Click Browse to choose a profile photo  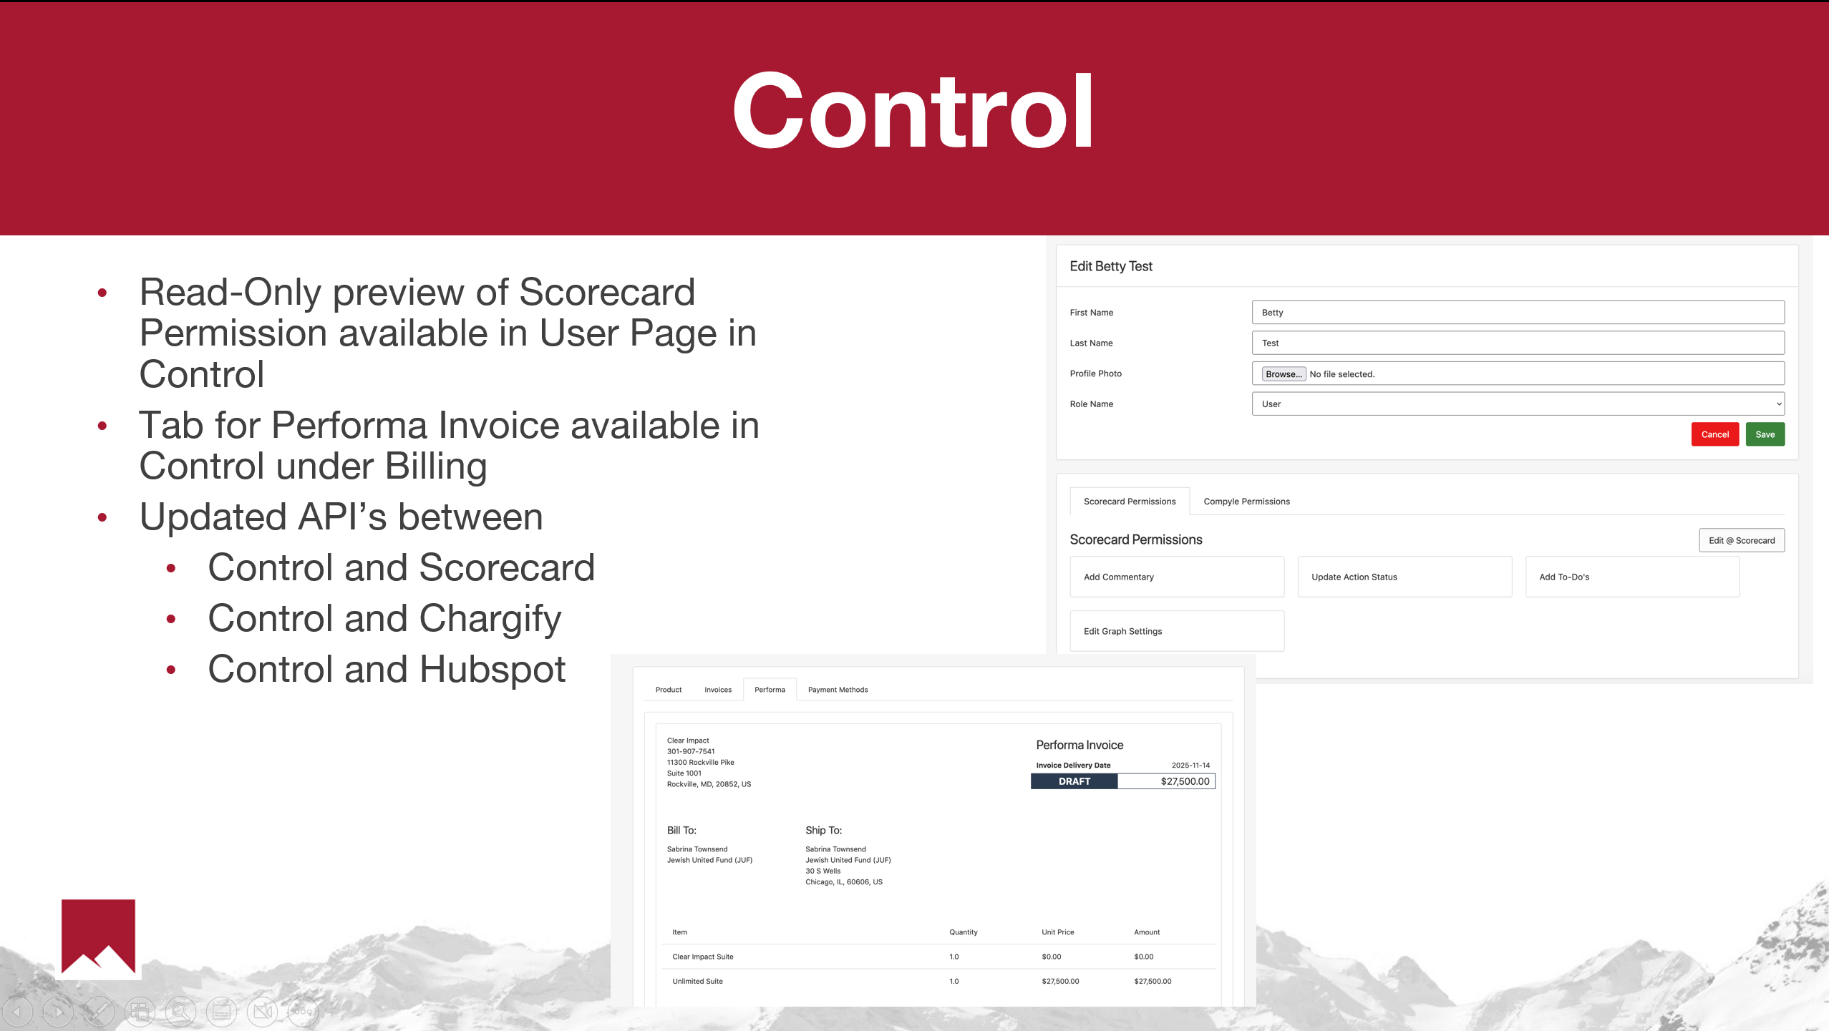pyautogui.click(x=1284, y=374)
